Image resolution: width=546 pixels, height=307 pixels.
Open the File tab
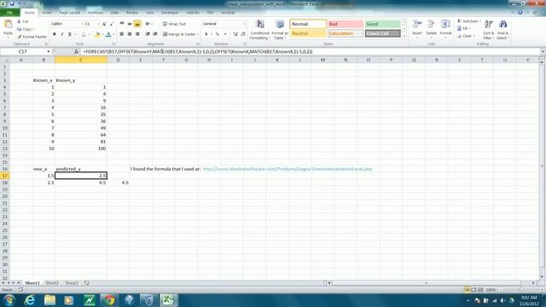coord(9,13)
